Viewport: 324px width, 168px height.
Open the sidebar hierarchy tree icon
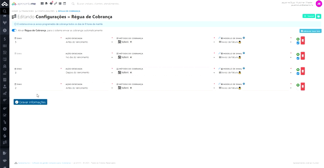[5, 122]
